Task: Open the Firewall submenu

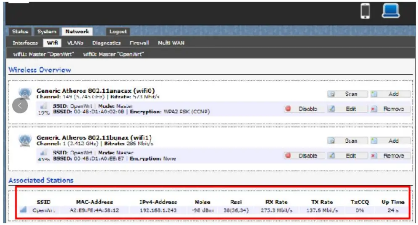Action: (x=139, y=42)
